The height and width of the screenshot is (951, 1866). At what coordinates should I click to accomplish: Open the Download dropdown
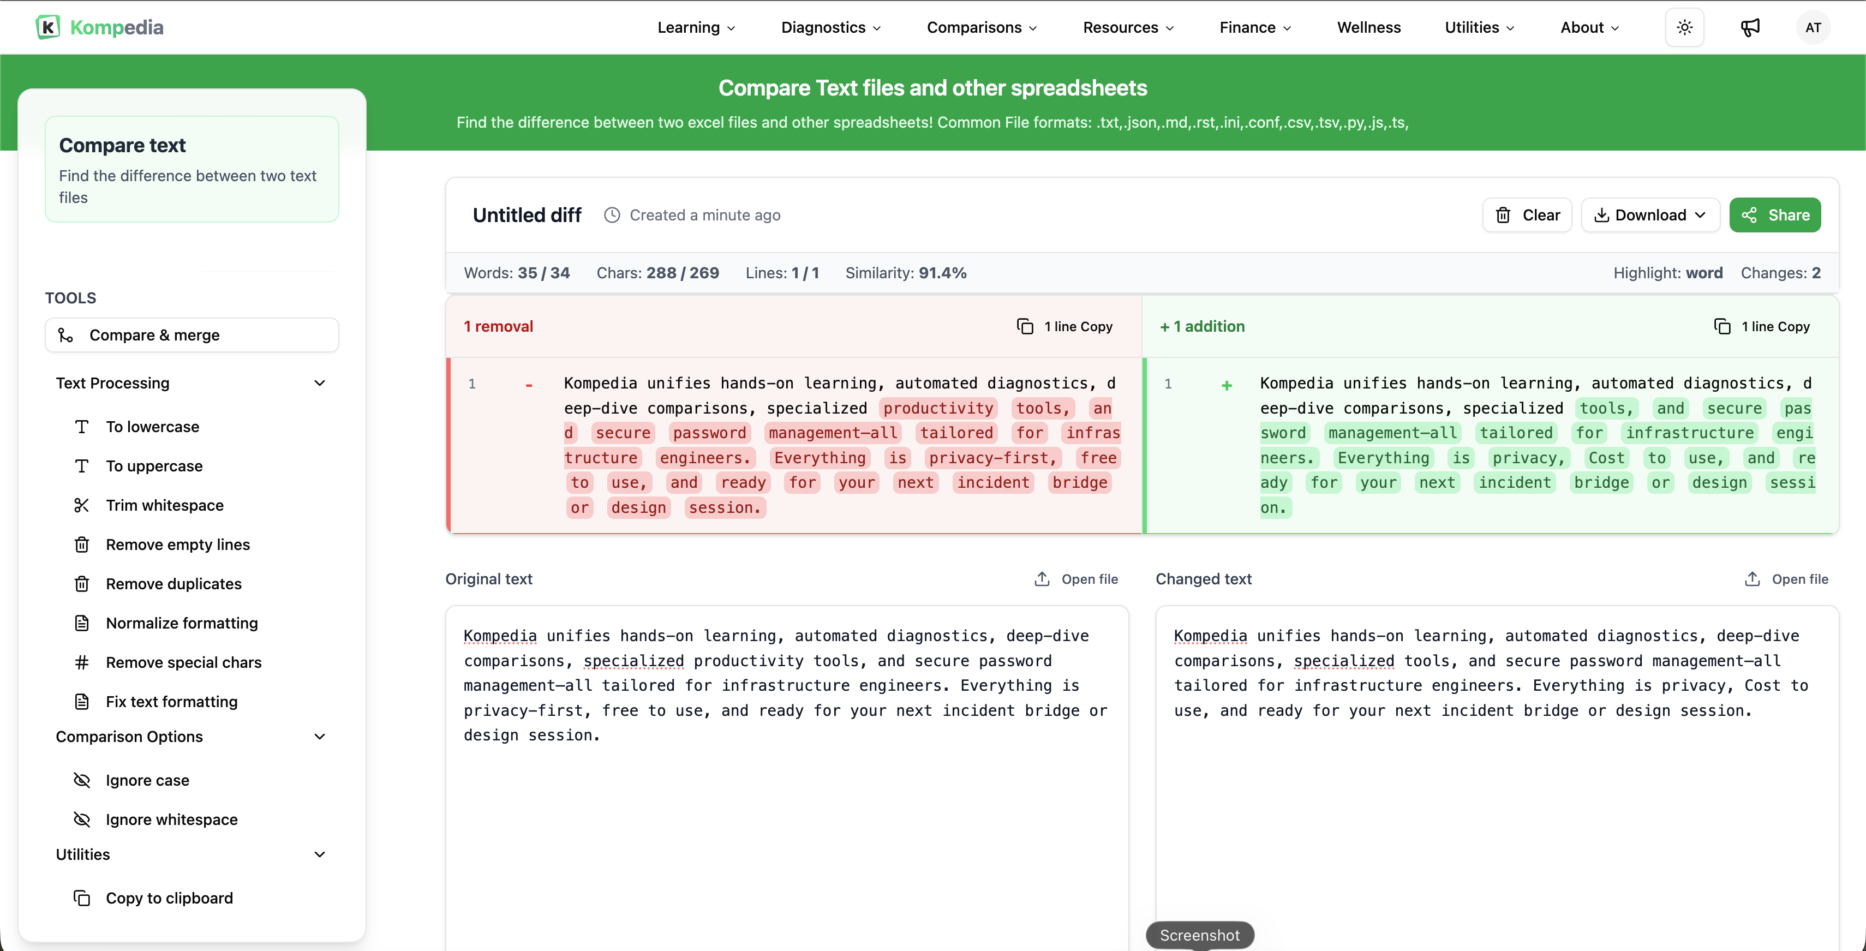1649,215
